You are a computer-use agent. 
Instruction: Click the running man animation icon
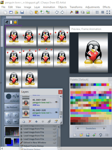click(x=7, y=22)
